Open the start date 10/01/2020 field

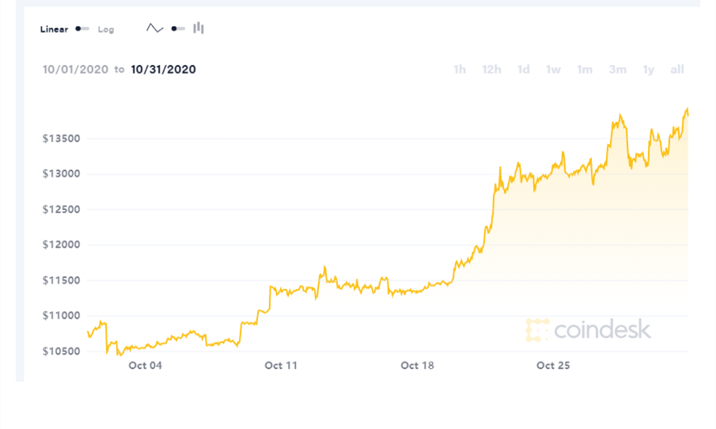[x=75, y=70]
